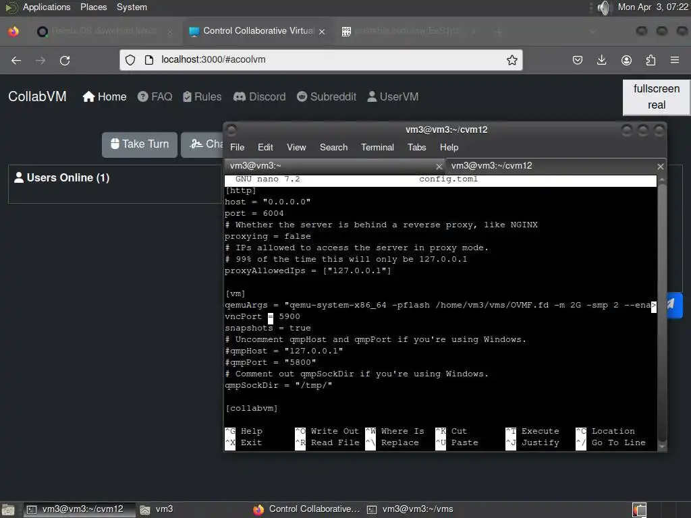Open the Discord link
Screen dimensions: 691x518
pos(260,96)
